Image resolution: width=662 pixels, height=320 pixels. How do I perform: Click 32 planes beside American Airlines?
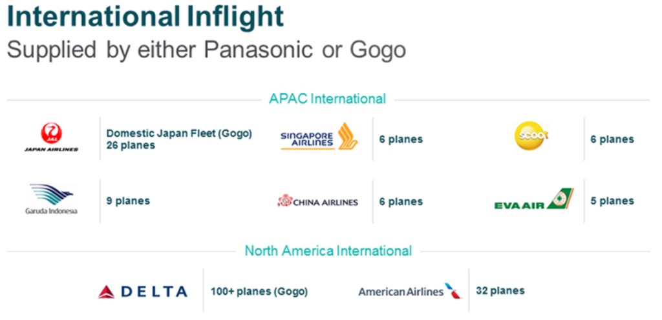[x=500, y=290]
